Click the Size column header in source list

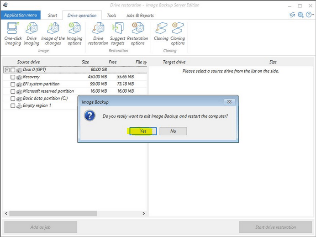[x=85, y=62]
